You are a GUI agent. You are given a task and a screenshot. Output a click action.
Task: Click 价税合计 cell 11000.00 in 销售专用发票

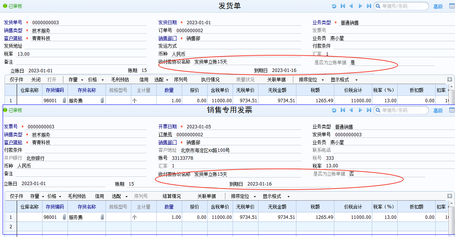pos(353,217)
